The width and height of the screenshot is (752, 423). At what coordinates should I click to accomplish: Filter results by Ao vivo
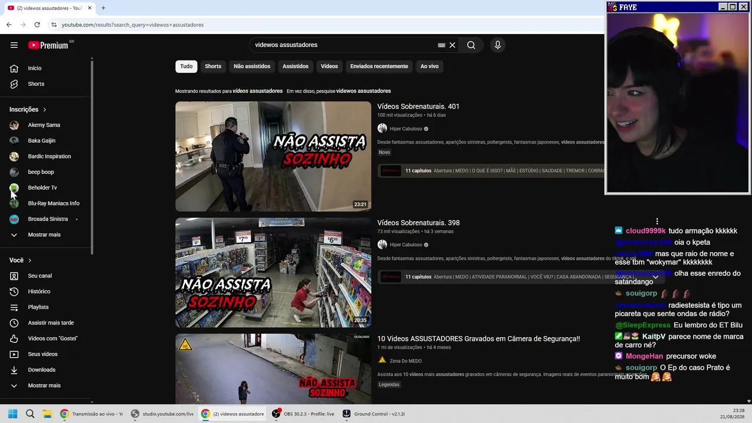pyautogui.click(x=429, y=66)
